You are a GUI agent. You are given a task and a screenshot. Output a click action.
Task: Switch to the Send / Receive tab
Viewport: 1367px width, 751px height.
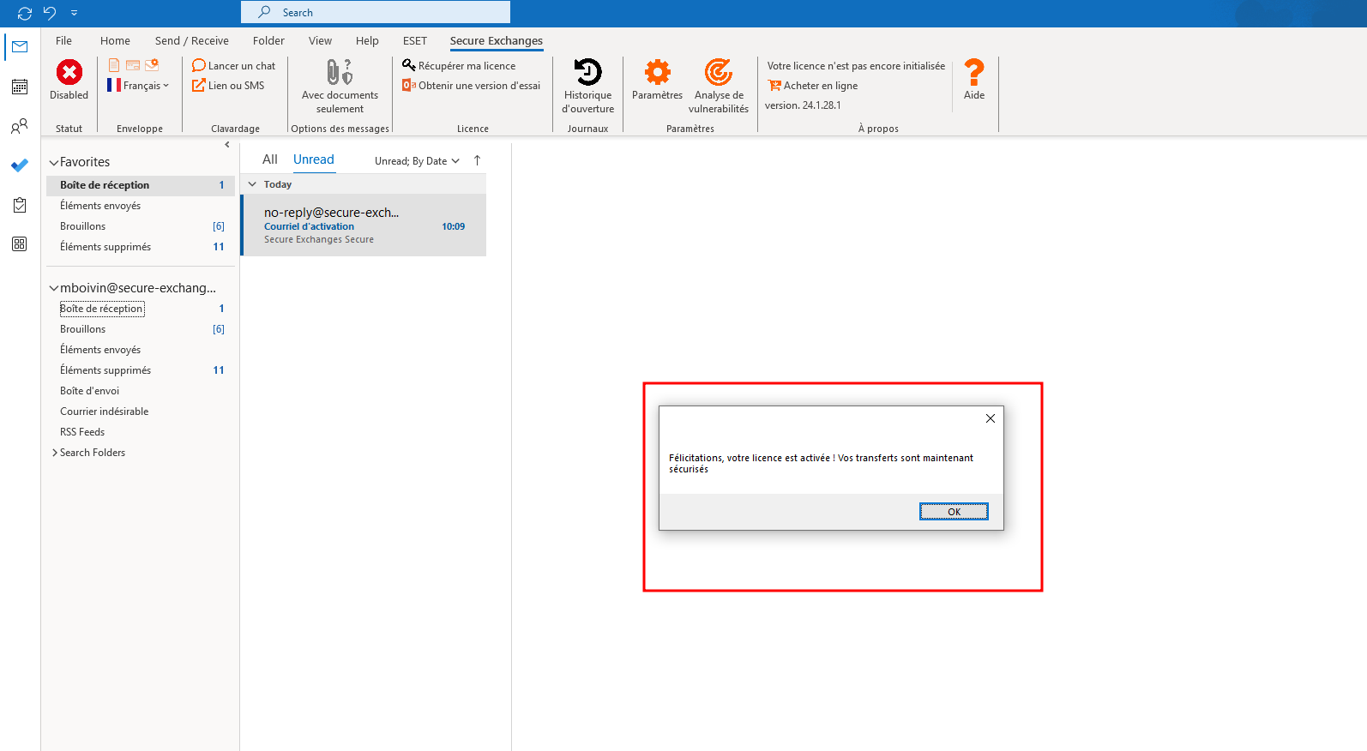coord(192,40)
